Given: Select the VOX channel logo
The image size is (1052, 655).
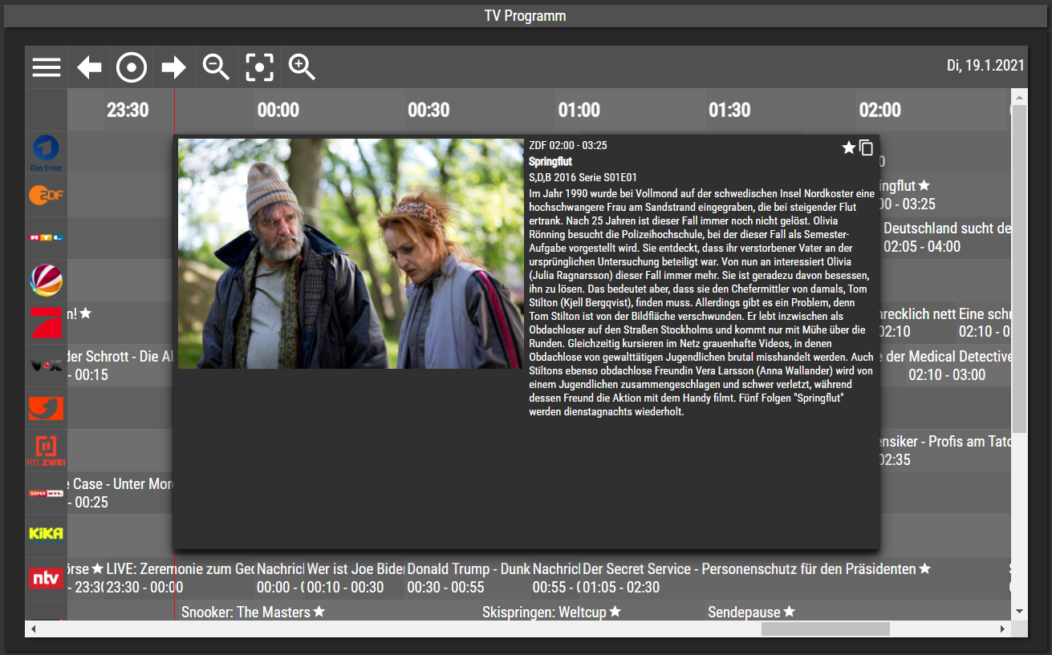Looking at the screenshot, I should (46, 365).
